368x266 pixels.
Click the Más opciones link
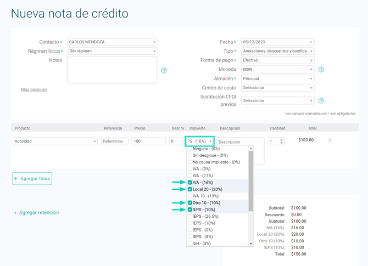(34, 89)
